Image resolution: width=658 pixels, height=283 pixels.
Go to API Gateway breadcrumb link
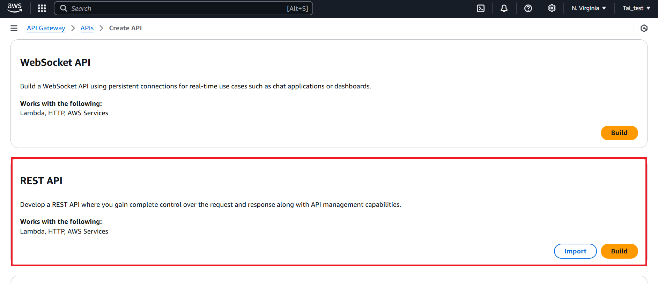coord(46,28)
